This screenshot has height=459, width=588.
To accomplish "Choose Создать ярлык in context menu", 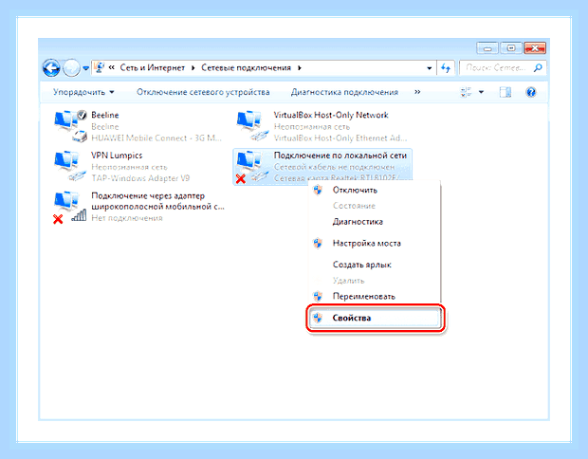I will click(x=375, y=265).
